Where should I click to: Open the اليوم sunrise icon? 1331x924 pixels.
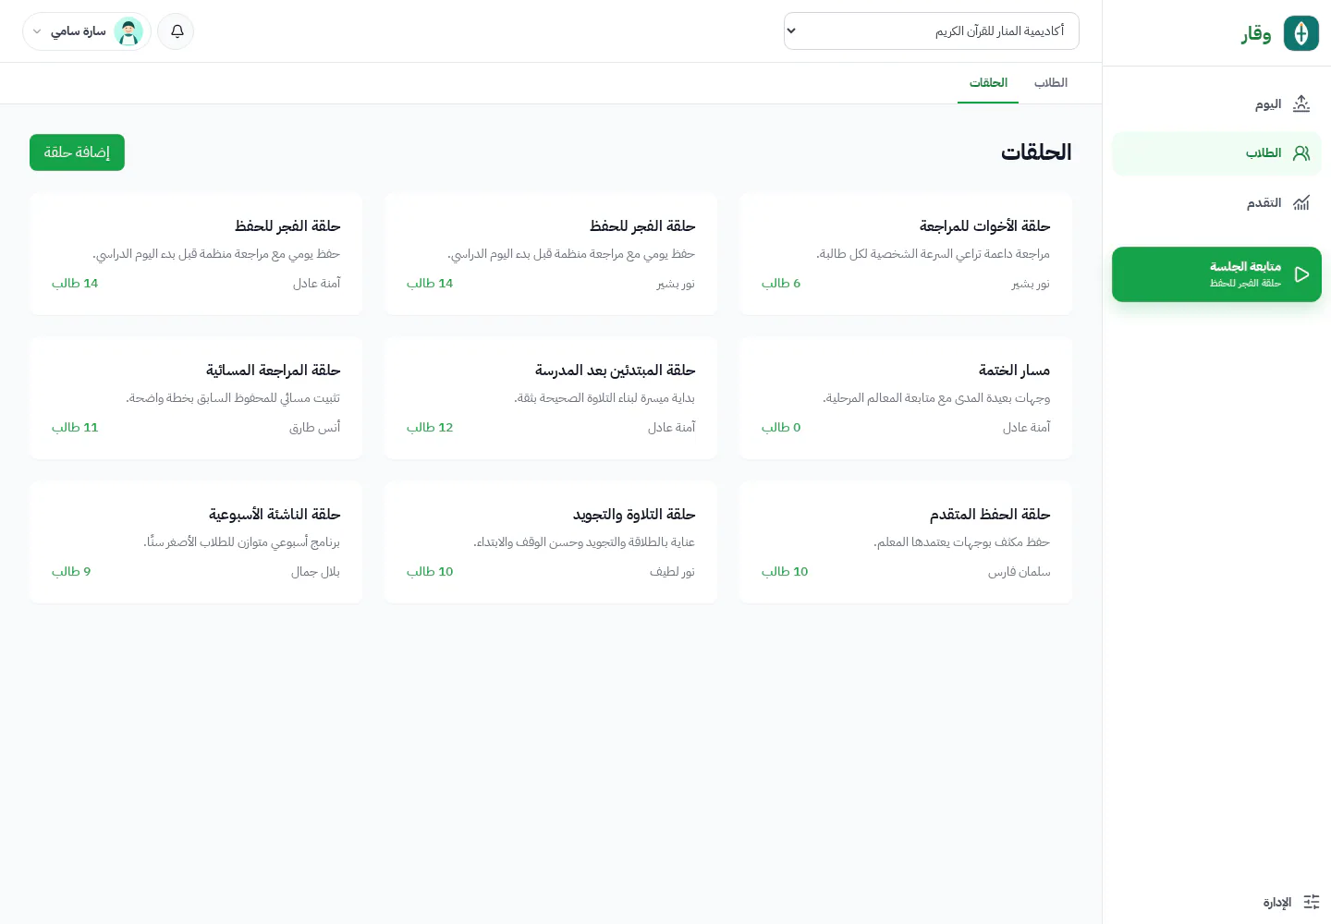point(1301,103)
